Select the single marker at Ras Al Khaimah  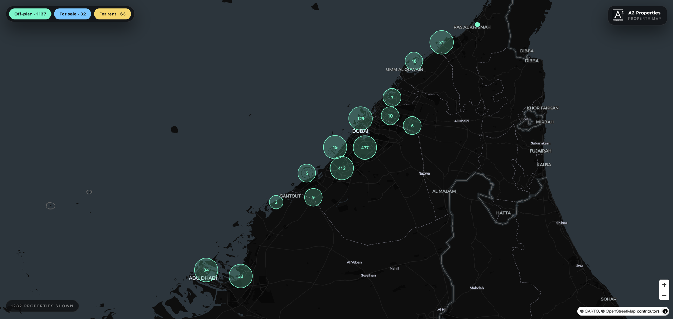pos(477,24)
